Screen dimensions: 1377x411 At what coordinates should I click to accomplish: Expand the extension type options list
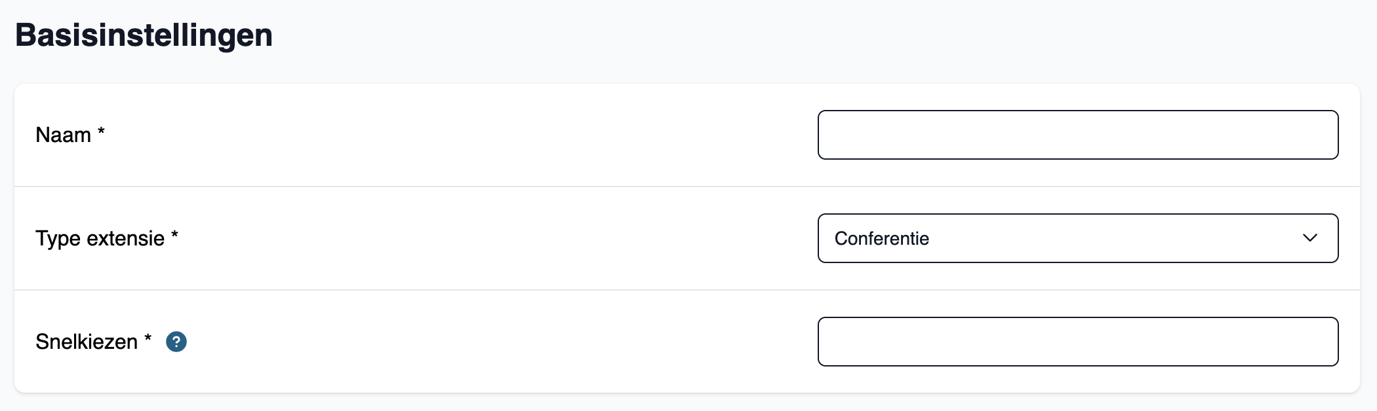(x=1078, y=238)
